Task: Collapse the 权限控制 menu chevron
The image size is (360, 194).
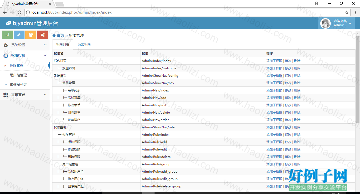Action: 45,56
